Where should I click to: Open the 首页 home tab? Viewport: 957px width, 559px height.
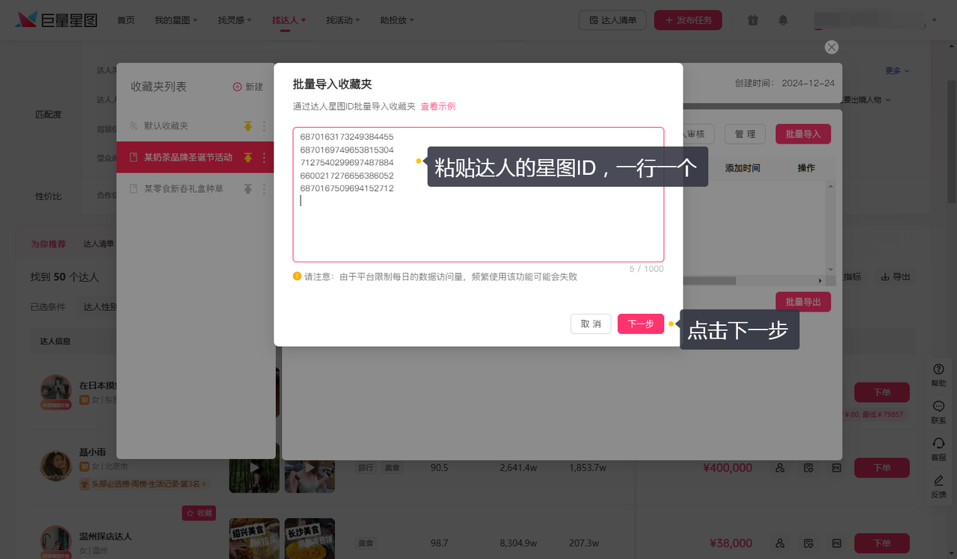pyautogui.click(x=126, y=20)
